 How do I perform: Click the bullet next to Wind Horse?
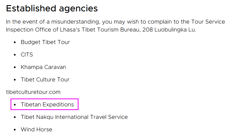15,130
